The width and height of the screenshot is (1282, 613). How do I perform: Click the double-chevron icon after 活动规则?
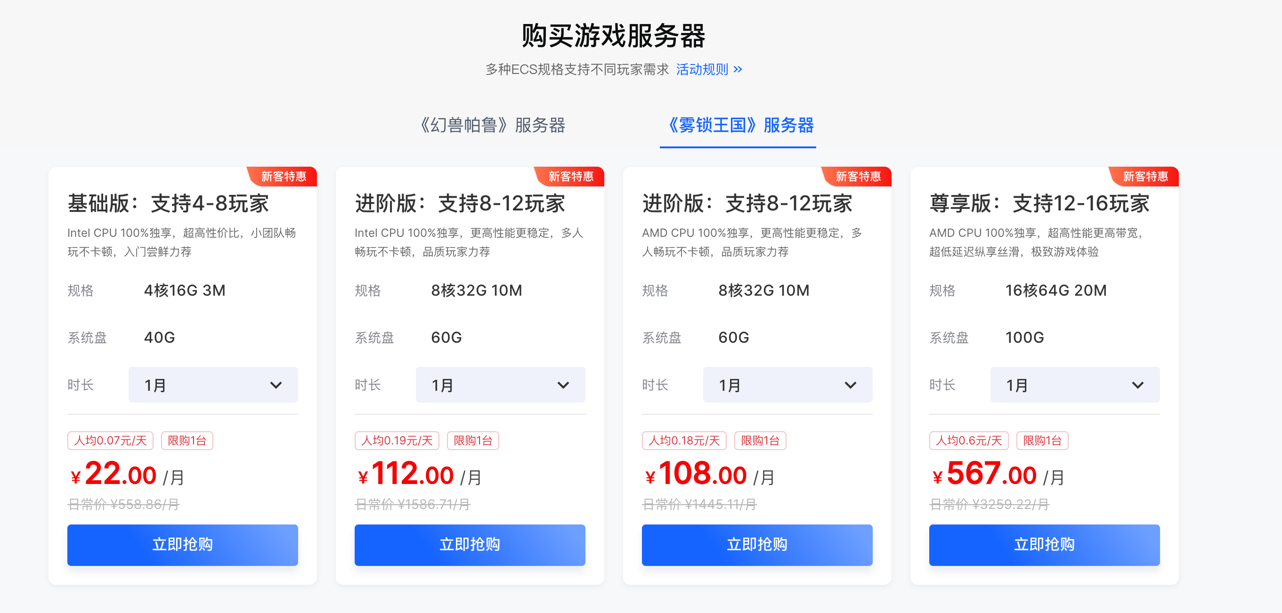[738, 69]
